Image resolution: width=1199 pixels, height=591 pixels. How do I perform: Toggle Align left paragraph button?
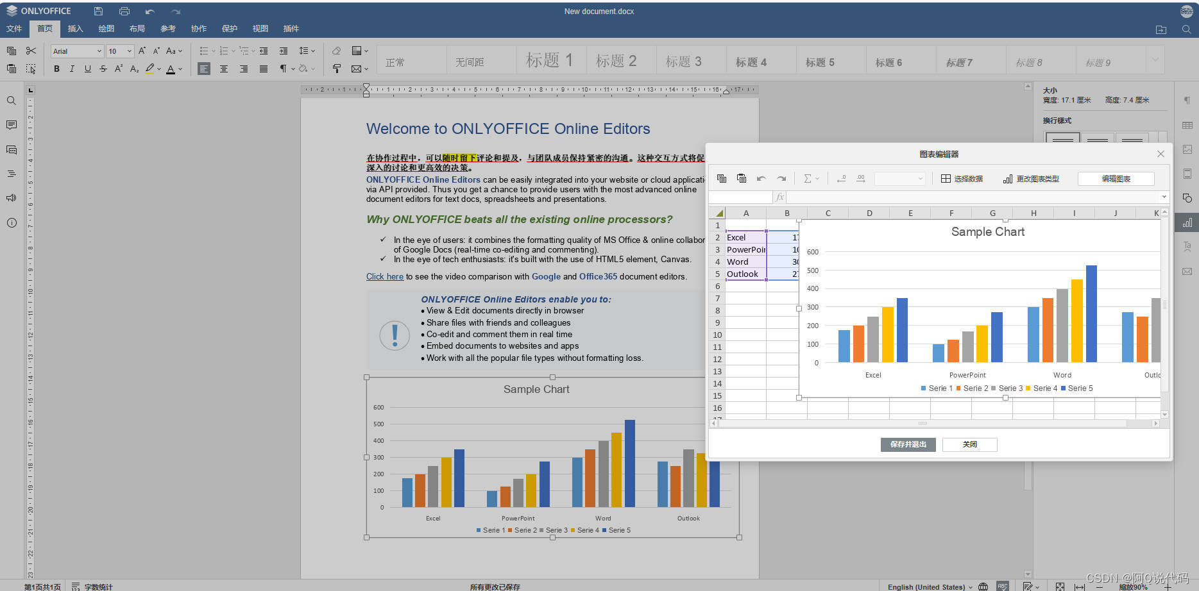click(x=204, y=69)
